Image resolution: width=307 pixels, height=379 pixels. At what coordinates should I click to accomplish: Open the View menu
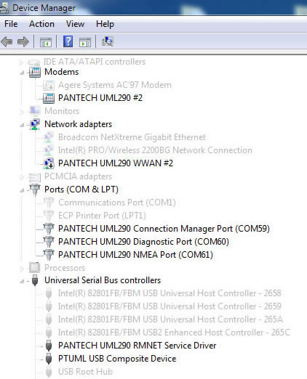pos(75,24)
